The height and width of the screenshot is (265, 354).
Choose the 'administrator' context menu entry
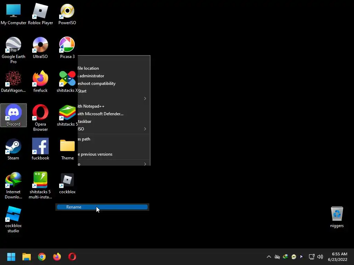(x=114, y=76)
